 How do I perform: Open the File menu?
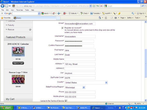3,10
